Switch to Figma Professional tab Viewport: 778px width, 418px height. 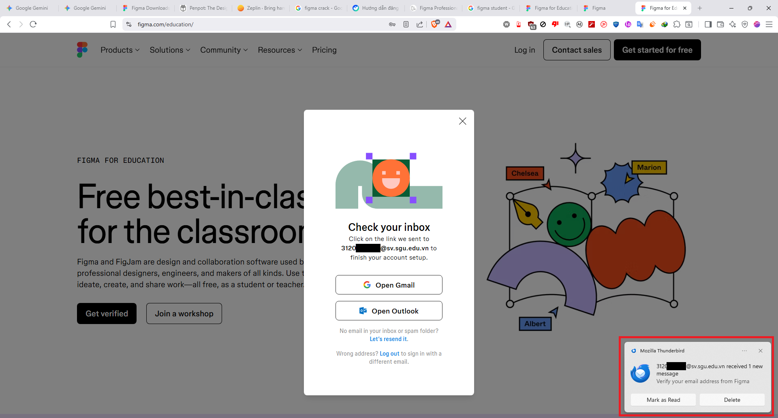click(434, 8)
